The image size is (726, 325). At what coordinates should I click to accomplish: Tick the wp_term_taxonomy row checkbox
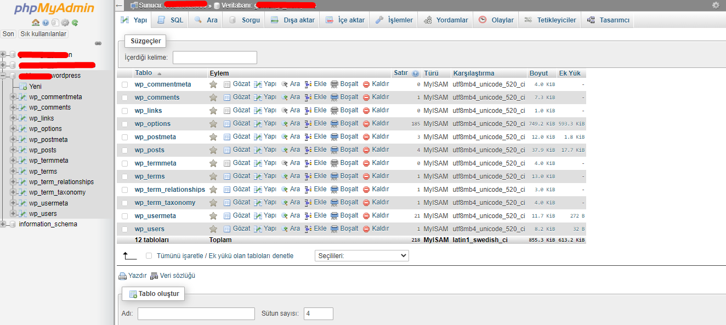[x=125, y=203]
